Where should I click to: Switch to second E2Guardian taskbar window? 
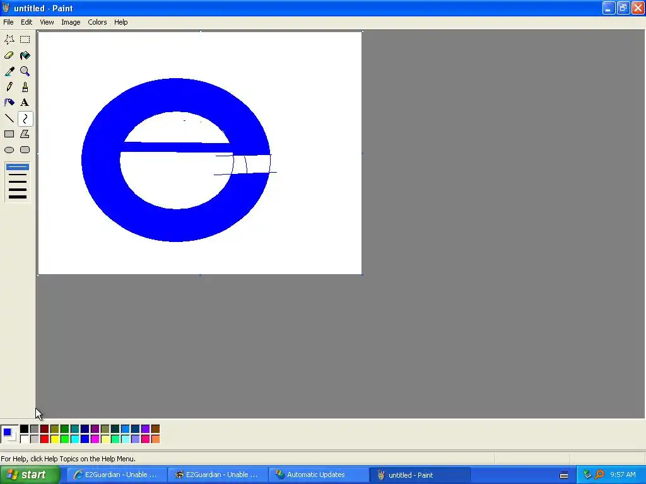pyautogui.click(x=217, y=475)
